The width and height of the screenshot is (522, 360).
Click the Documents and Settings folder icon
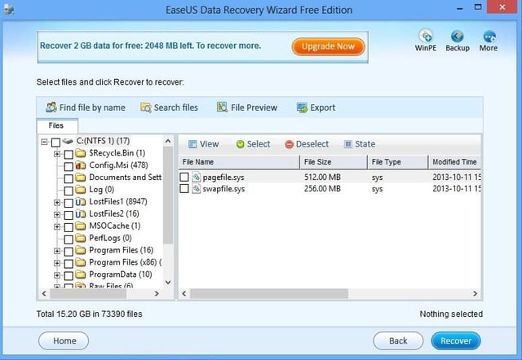pyautogui.click(x=80, y=178)
